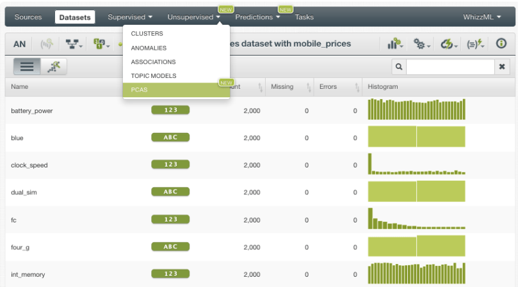The height and width of the screenshot is (287, 518).
Task: Click the field search input box
Action: pyautogui.click(x=450, y=66)
